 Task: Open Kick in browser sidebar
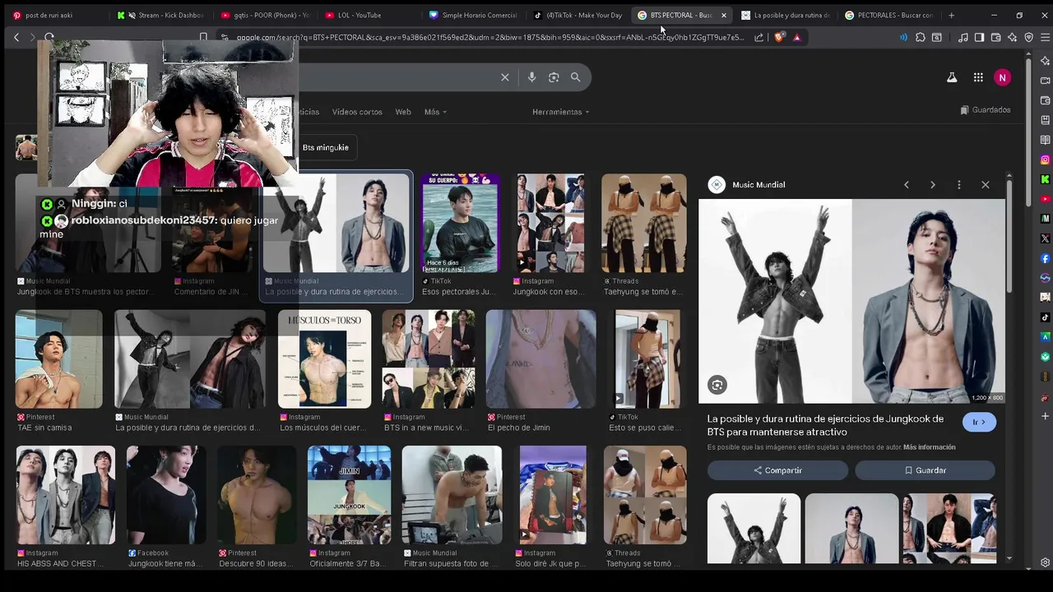(x=1046, y=179)
